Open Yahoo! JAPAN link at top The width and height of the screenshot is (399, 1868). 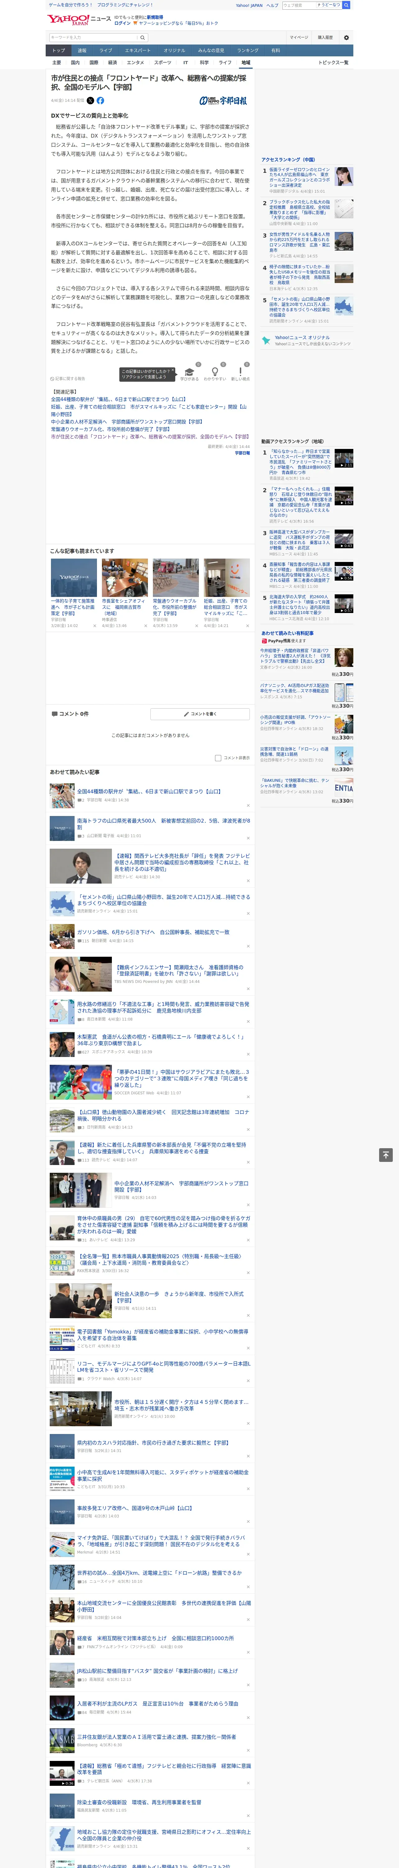[249, 5]
